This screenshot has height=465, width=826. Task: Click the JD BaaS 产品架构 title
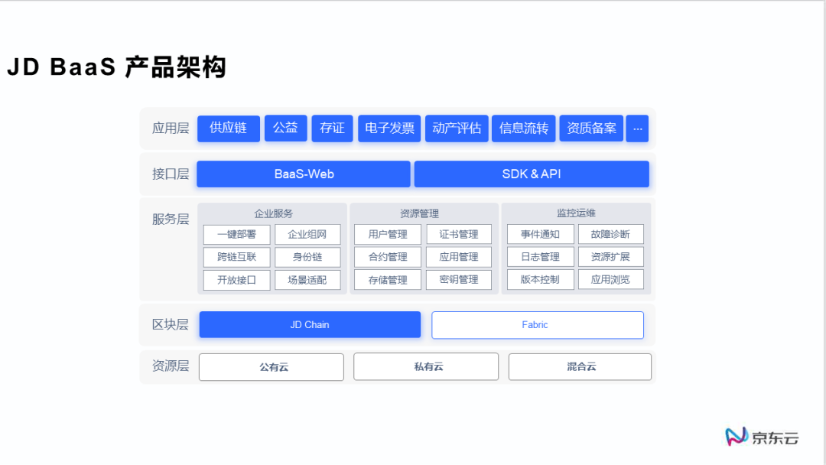click(117, 67)
